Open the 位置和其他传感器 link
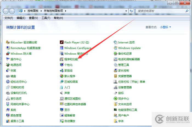Viewport: 192px width, 127px height. (75, 104)
